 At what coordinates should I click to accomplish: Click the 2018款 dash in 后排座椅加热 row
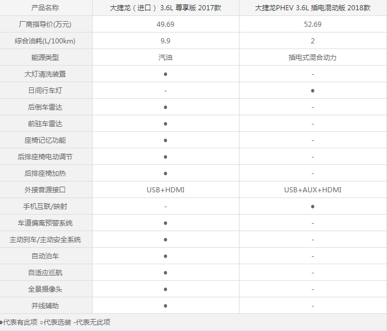pos(313,173)
